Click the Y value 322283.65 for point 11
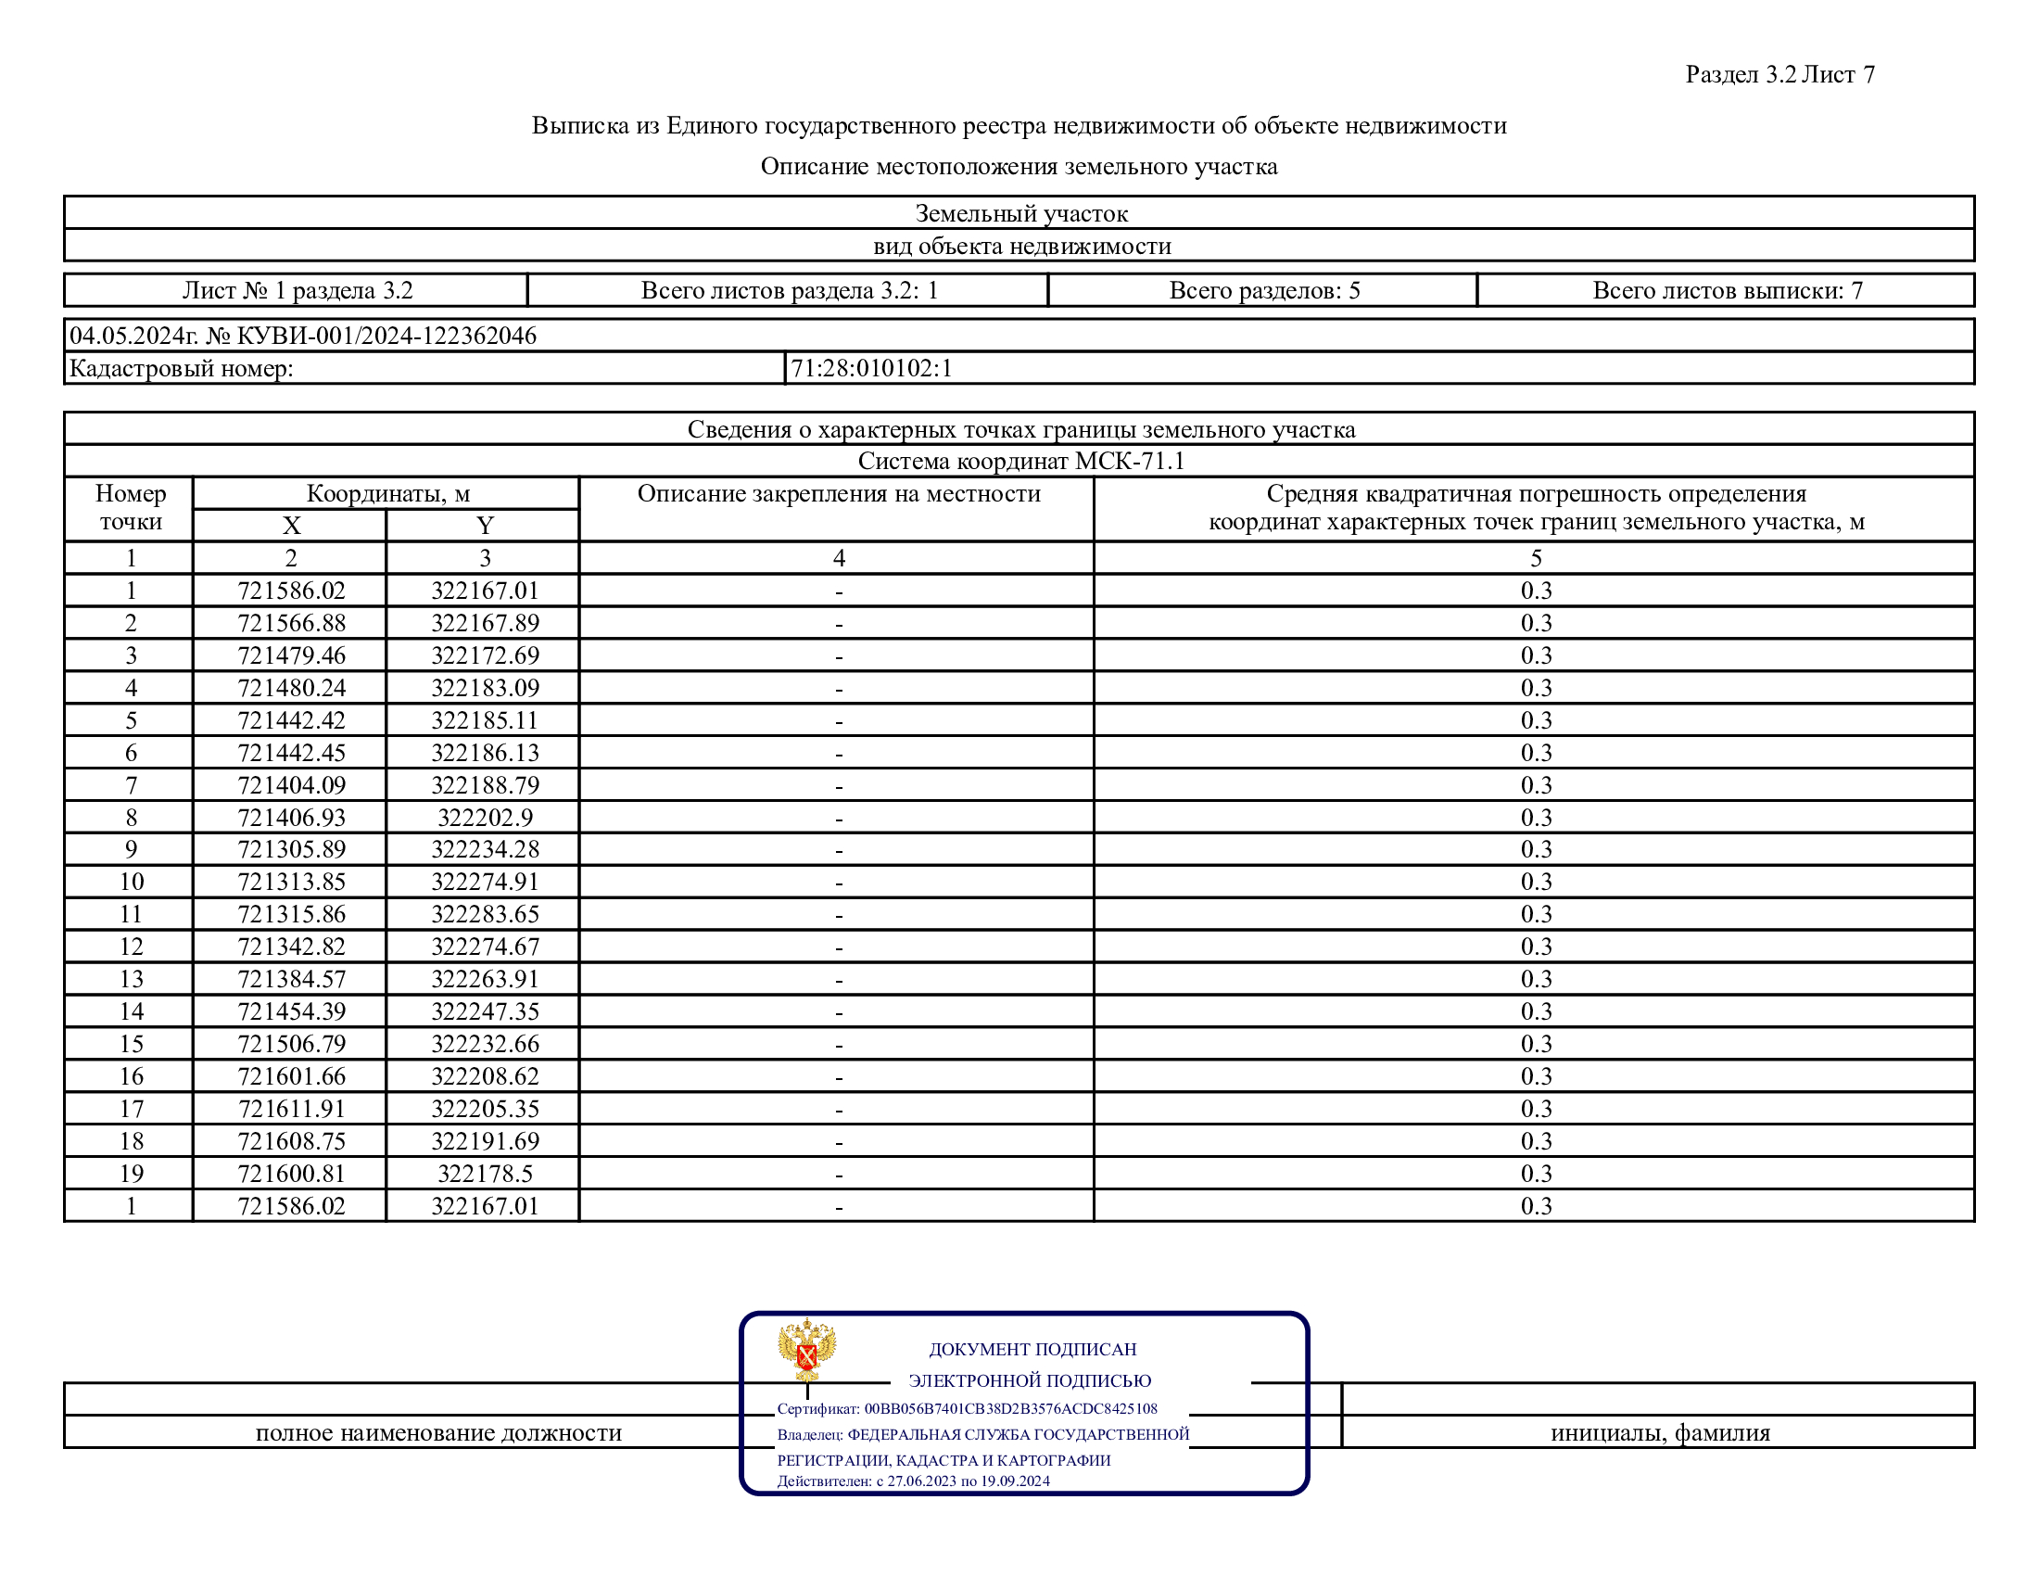Image resolution: width=2039 pixels, height=1576 pixels. point(485,913)
